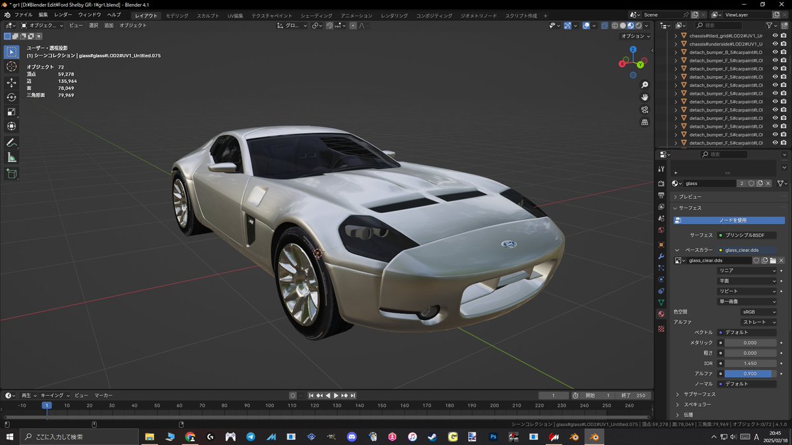This screenshot has height=445, width=792.
Task: Open the object mode dropdown
Action: point(42,25)
